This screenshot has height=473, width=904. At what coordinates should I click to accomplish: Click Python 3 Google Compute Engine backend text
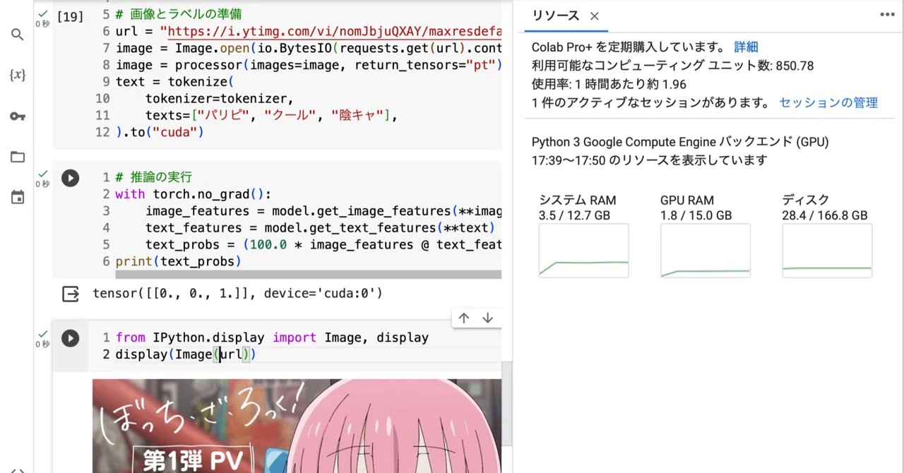(x=680, y=142)
